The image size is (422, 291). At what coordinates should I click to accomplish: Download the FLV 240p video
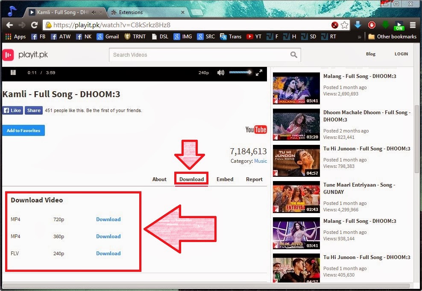tap(108, 254)
